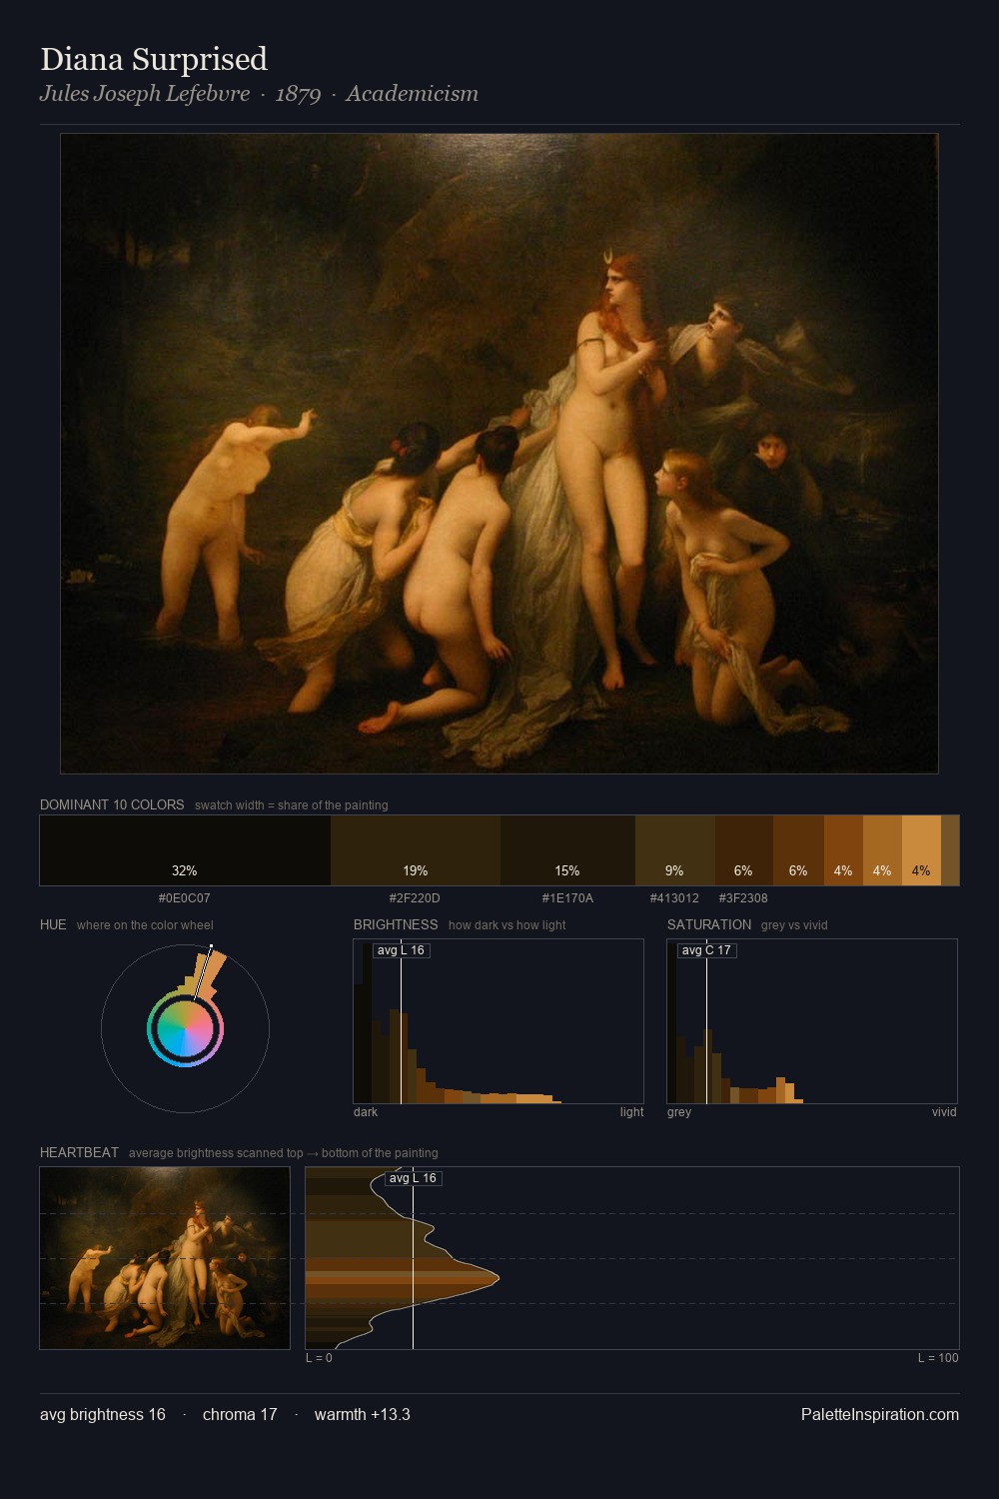Click the 32% swatch colored #0E0C07
Viewport: 999px width, 1499px height.
click(185, 850)
